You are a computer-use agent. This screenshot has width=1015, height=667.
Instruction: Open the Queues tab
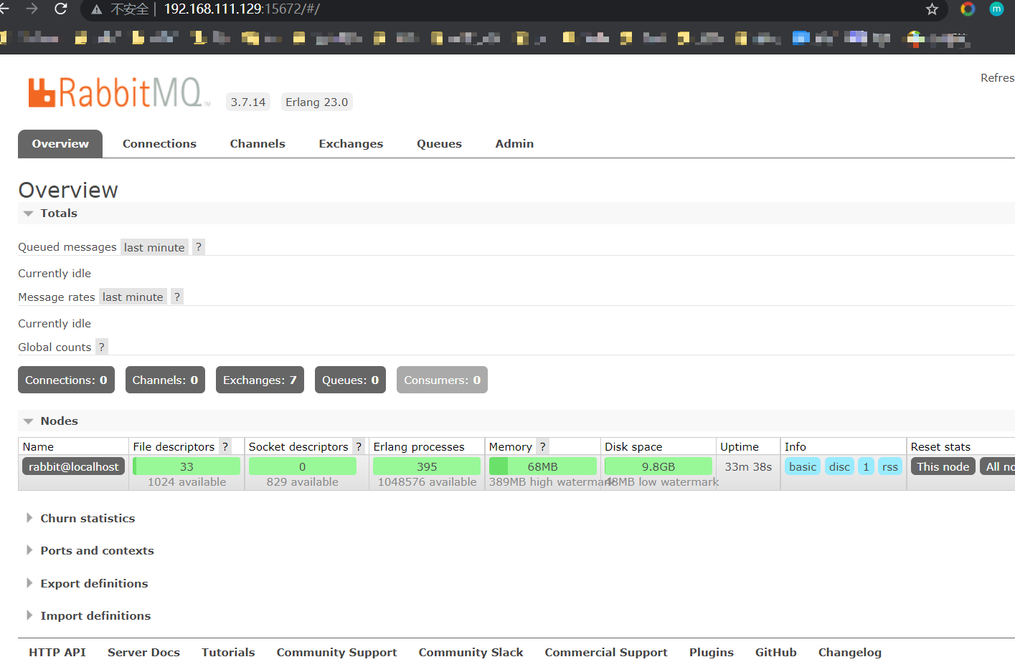439,143
